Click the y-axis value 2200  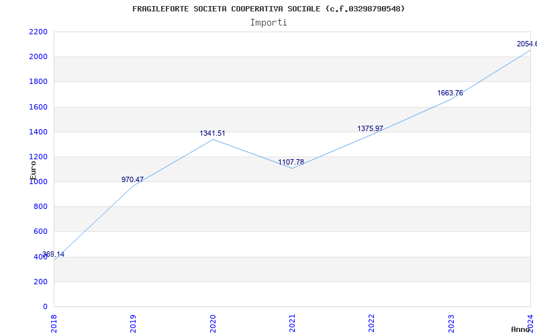38,32
